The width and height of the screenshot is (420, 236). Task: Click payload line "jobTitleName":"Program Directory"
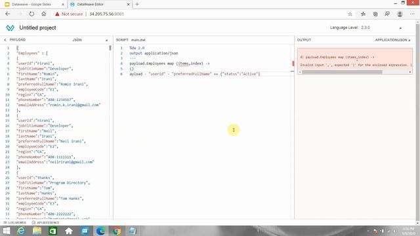pos(53,183)
